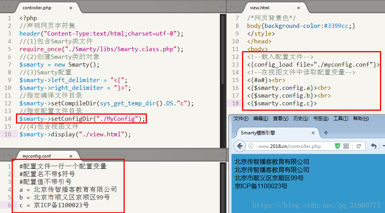Click the <{$smarty.config.c}> line
This screenshot has width=385, height=213.
coord(282,103)
